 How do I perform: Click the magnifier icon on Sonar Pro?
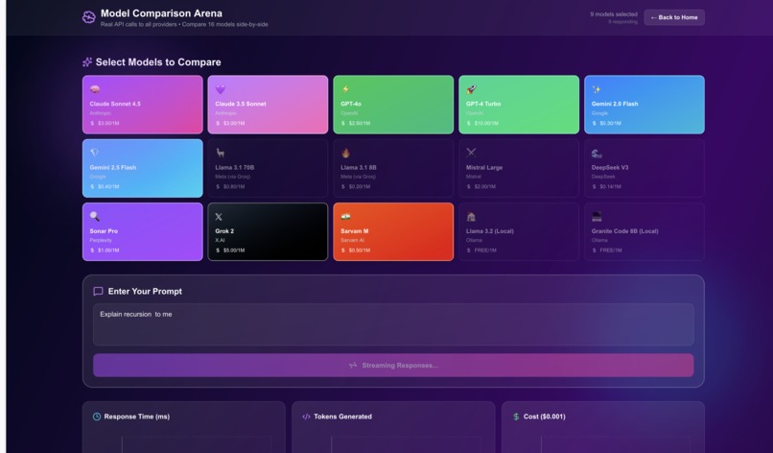click(95, 216)
